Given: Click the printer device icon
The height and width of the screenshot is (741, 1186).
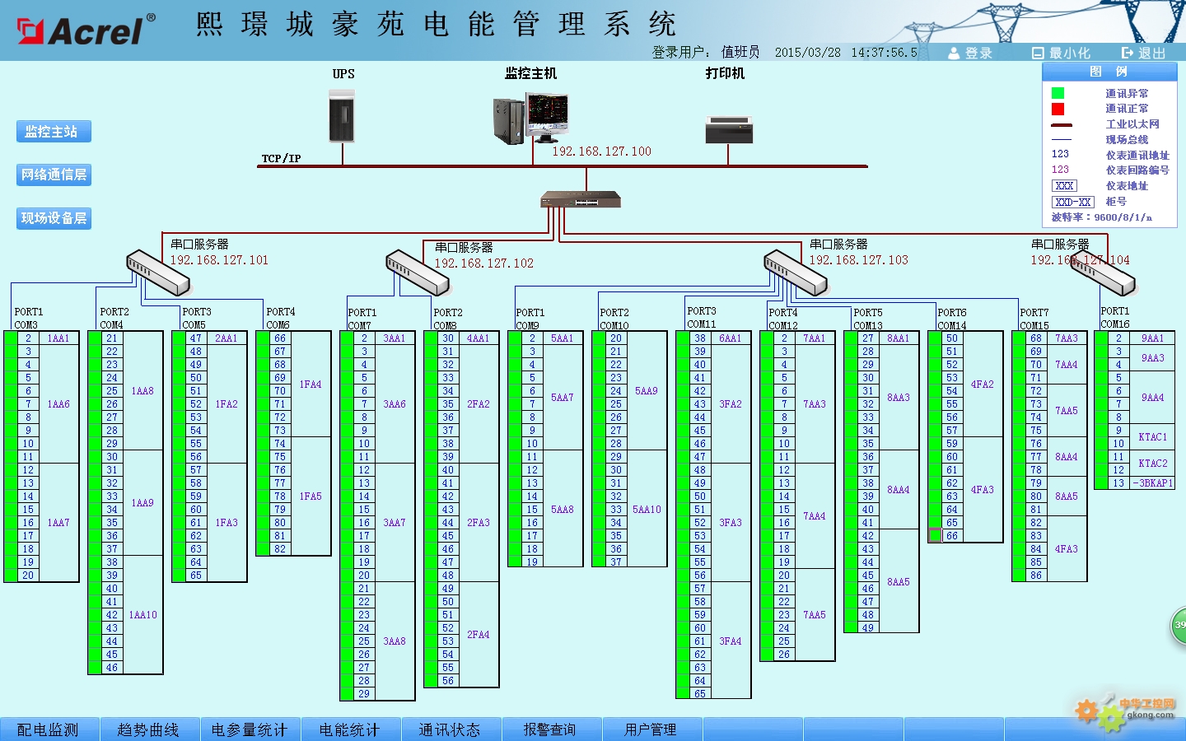Looking at the screenshot, I should tap(729, 130).
